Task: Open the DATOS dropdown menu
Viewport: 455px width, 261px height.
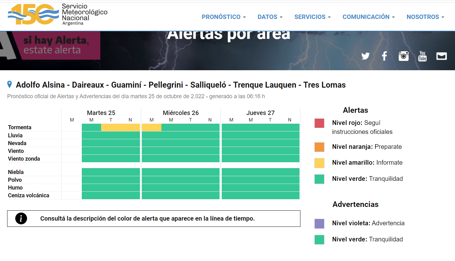Action: [270, 17]
